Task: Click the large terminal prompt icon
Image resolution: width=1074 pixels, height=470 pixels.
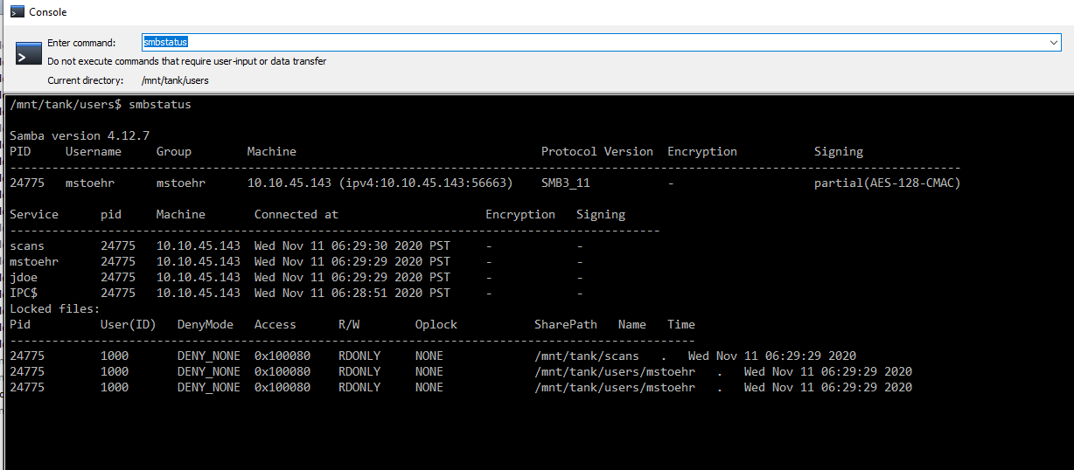Action: (29, 52)
